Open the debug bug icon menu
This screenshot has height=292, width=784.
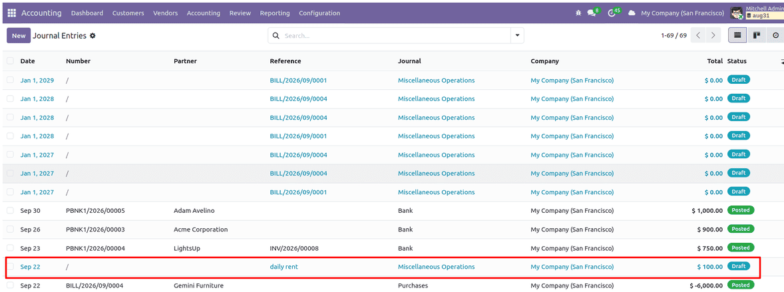(x=578, y=13)
